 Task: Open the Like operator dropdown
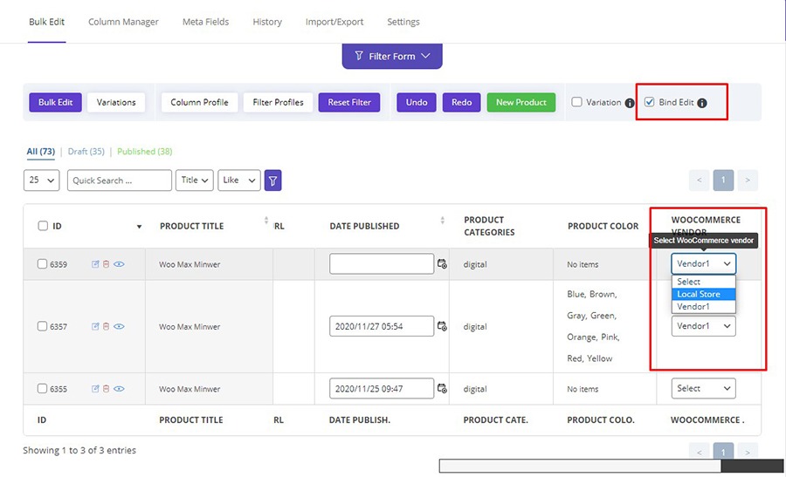tap(239, 181)
